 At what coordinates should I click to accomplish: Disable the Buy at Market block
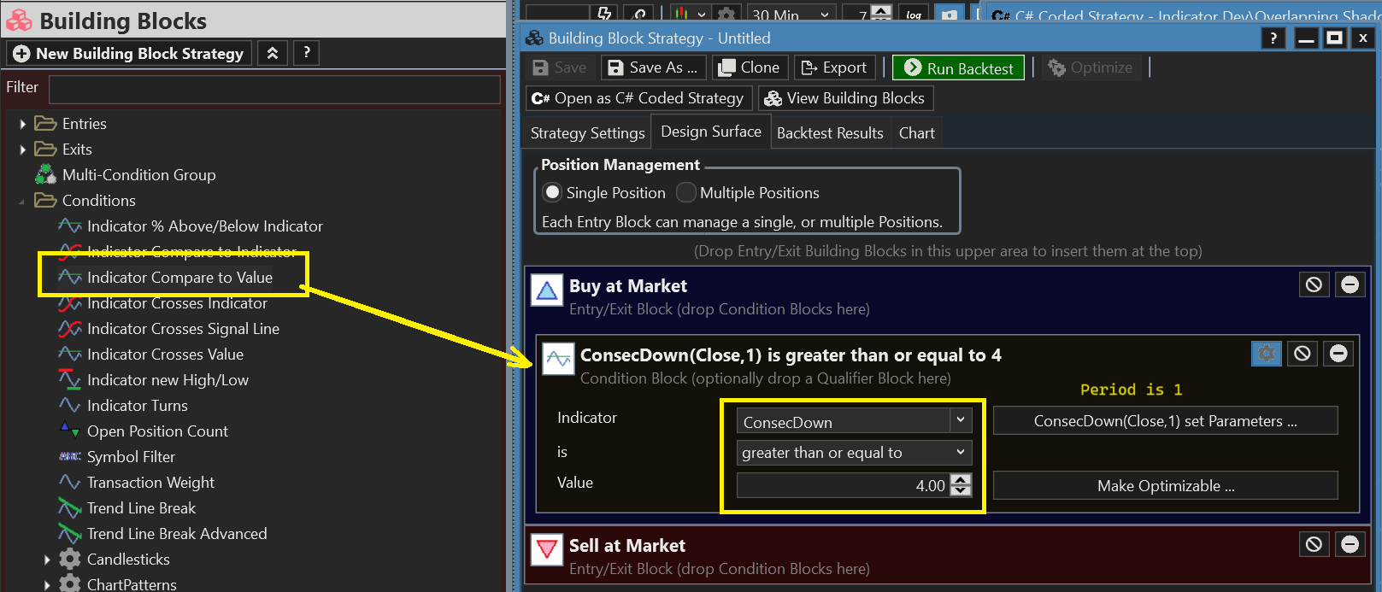pos(1314,284)
